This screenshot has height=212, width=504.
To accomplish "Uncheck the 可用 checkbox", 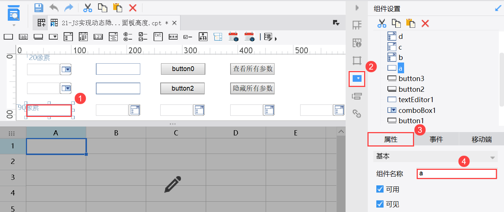I will [380, 189].
